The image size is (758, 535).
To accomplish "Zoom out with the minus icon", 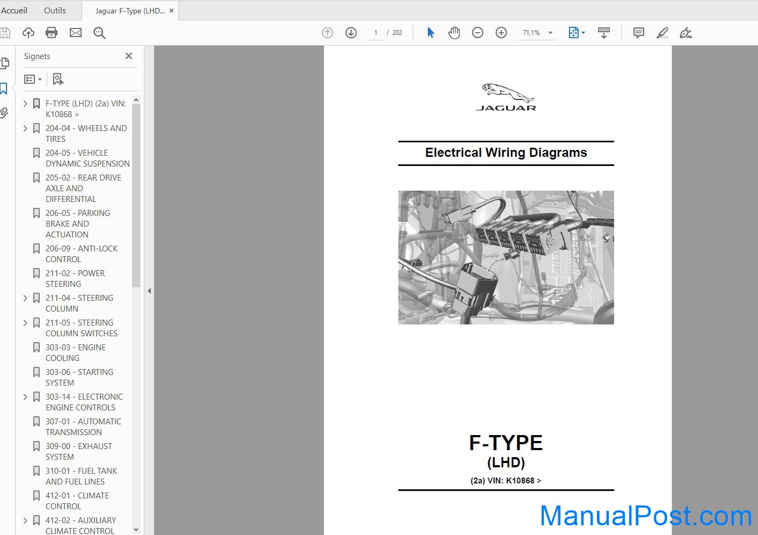I will [478, 33].
